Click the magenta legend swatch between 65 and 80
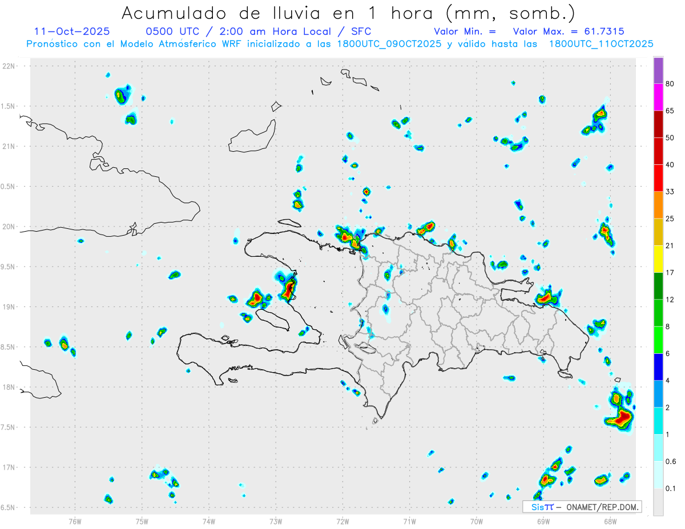Screen dimensions: 685x529 click(659, 97)
